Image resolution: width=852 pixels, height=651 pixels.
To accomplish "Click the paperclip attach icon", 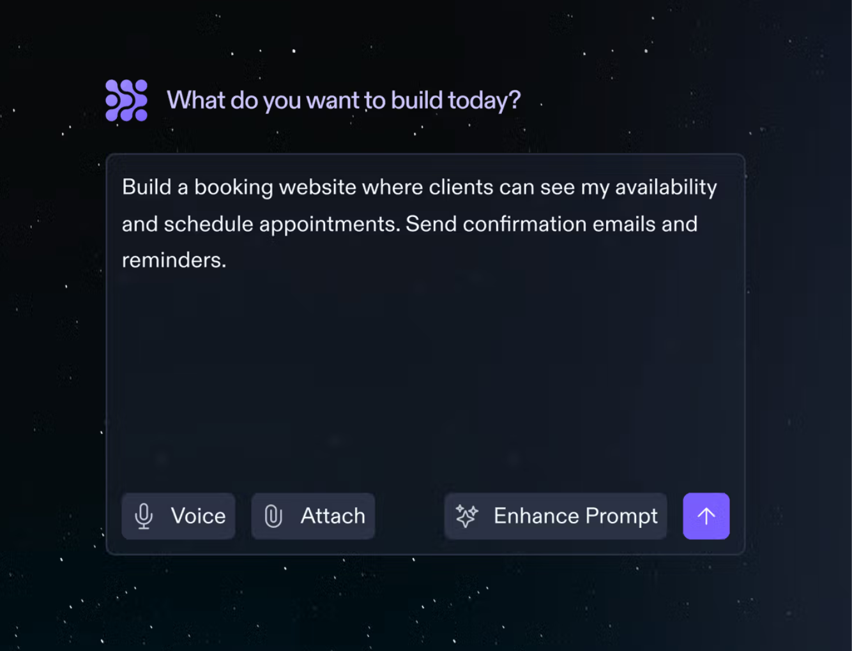I will pos(273,516).
